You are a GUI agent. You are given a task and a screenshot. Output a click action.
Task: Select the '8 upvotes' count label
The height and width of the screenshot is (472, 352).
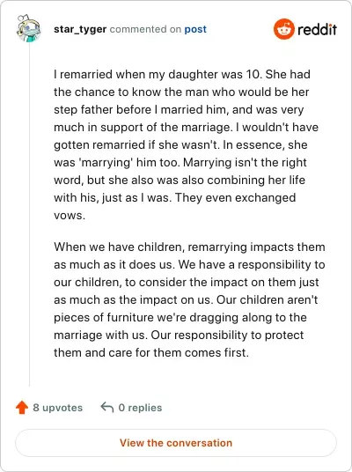coord(57,408)
